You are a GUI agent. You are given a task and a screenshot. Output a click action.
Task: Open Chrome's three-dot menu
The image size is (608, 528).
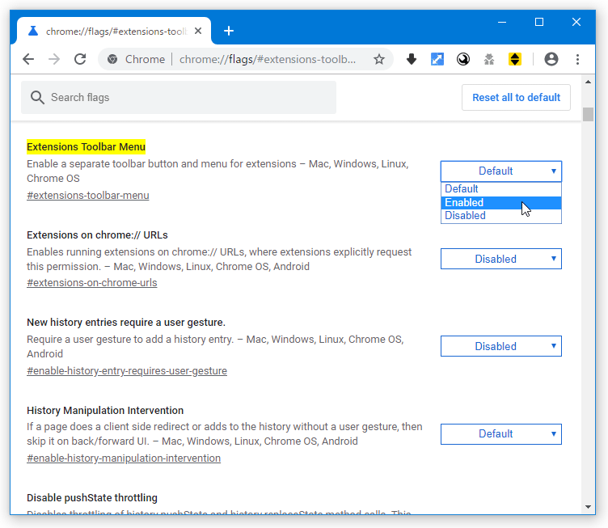(577, 59)
